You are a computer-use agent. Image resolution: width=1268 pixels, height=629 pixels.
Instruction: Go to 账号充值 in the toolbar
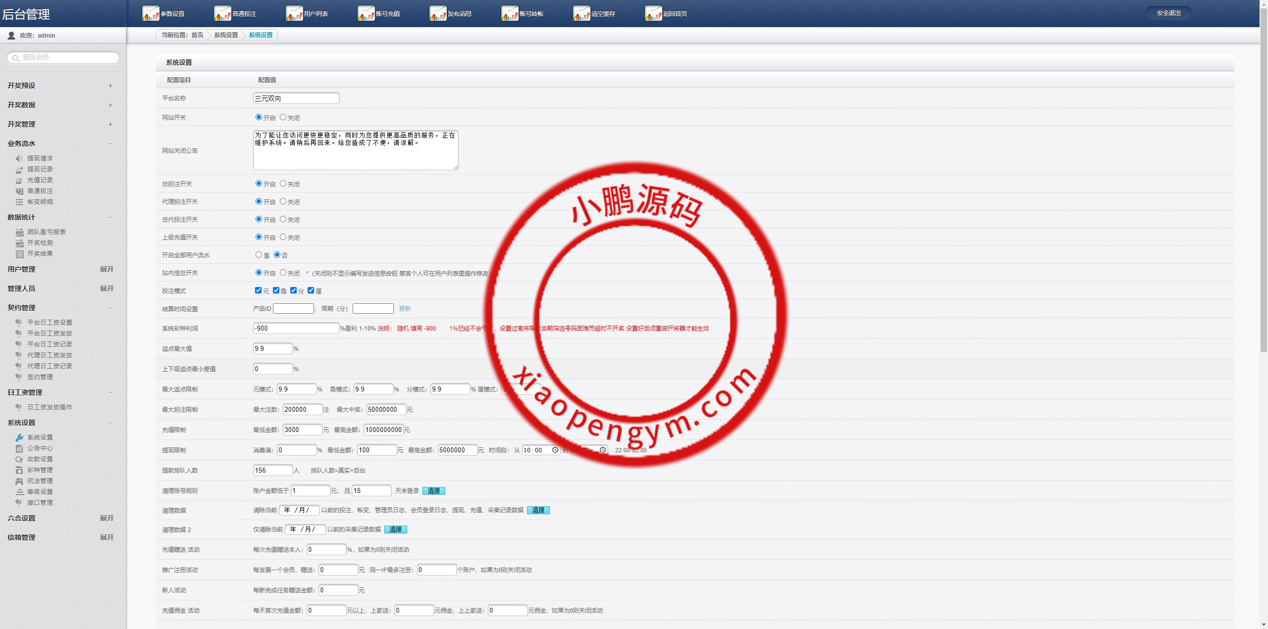point(379,13)
